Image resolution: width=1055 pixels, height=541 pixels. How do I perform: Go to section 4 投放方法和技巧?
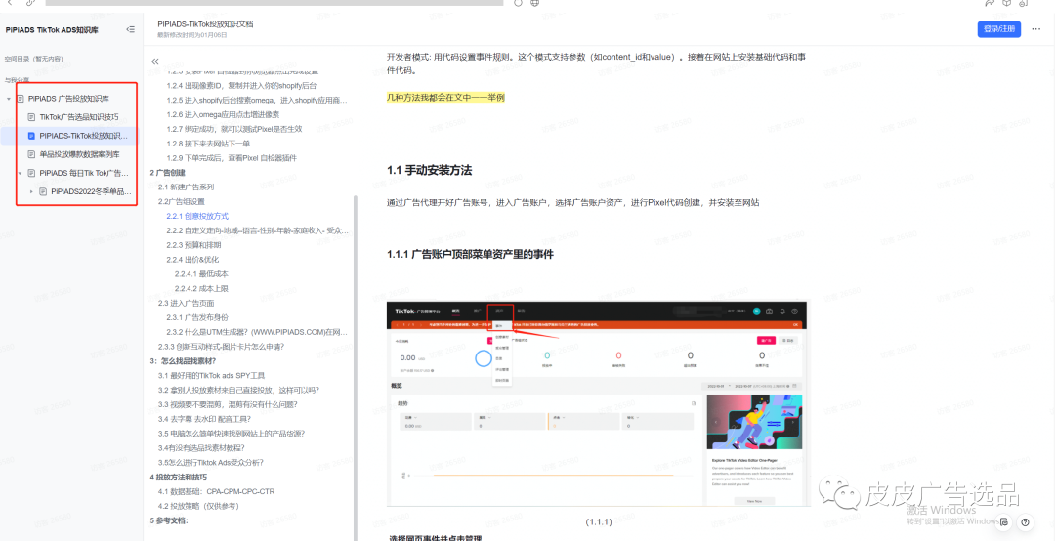[178, 478]
